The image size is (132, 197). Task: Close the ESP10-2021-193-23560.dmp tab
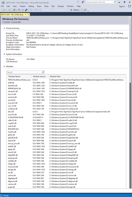click(x=28, y=15)
